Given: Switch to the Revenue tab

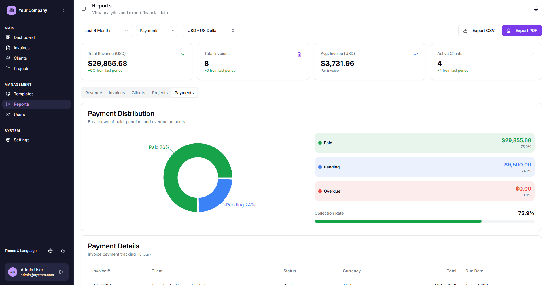Looking at the screenshot, I should click(93, 92).
